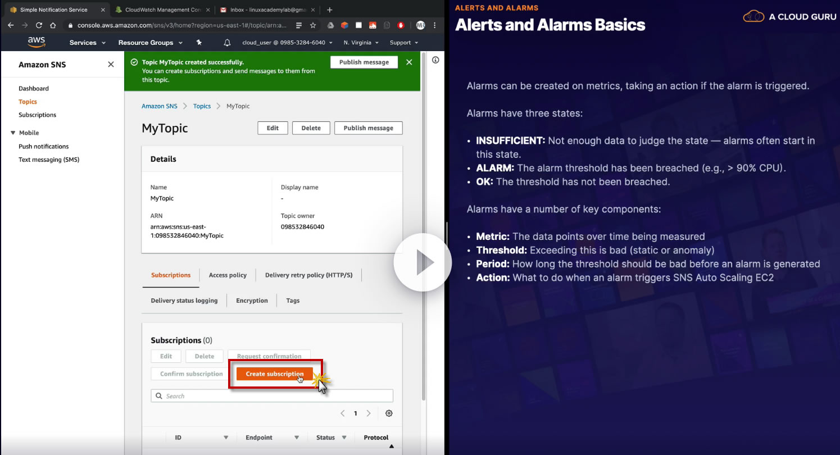Open the Chrome three-dot menu

[x=435, y=25]
